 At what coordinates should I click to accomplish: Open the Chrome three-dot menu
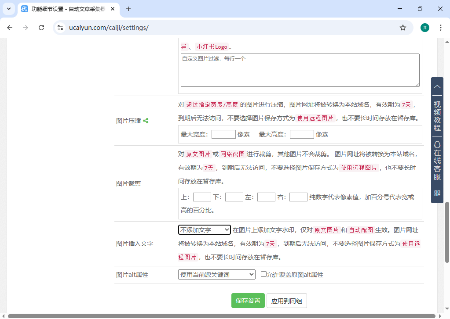pos(440,28)
